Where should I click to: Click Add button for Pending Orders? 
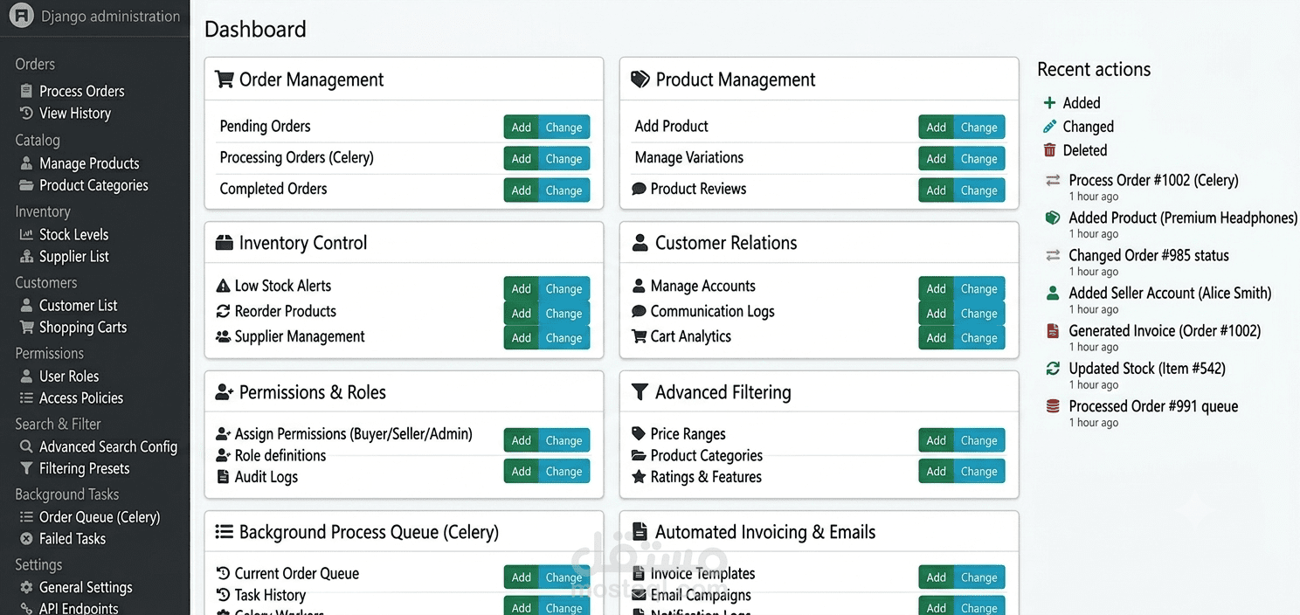coord(522,127)
